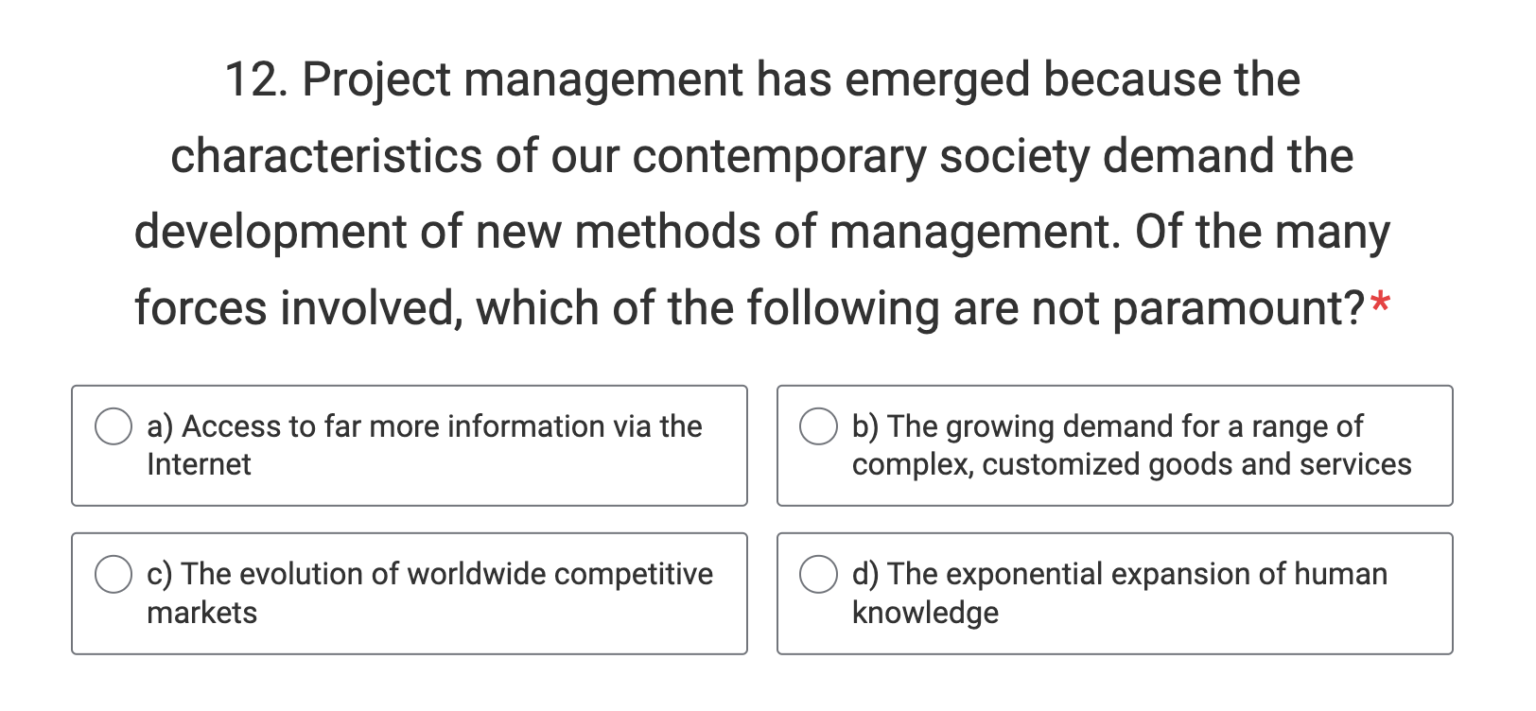The image size is (1536, 711).
Task: Click the question number "12."
Action: point(256,78)
